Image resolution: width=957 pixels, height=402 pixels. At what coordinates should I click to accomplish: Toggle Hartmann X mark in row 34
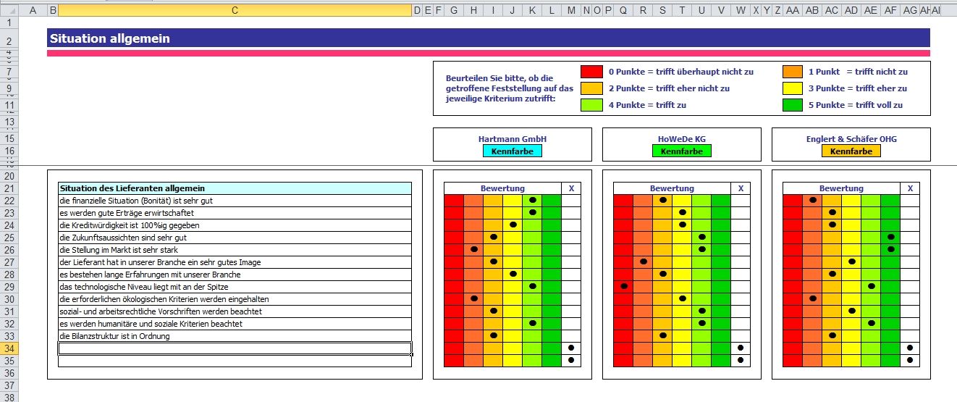point(571,348)
